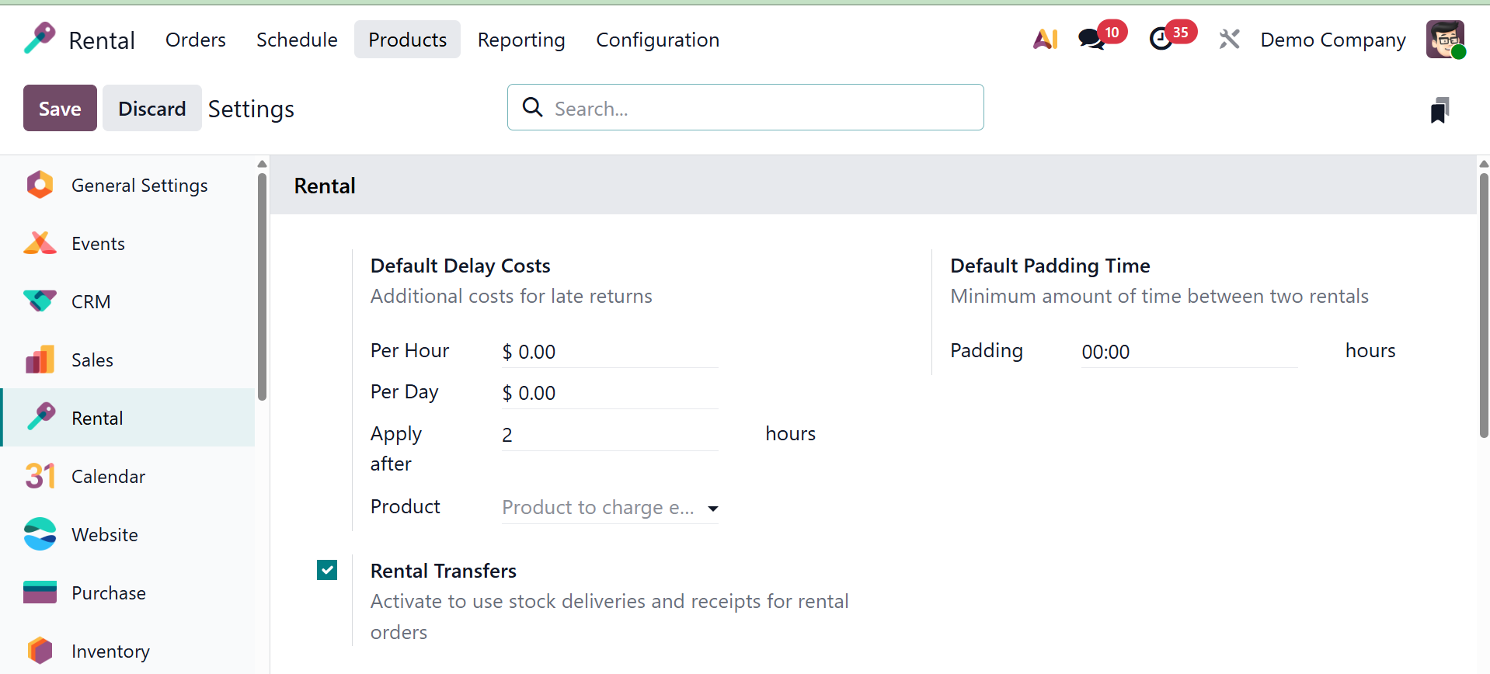The width and height of the screenshot is (1490, 674).
Task: Open the user avatar menu
Action: coord(1445,39)
